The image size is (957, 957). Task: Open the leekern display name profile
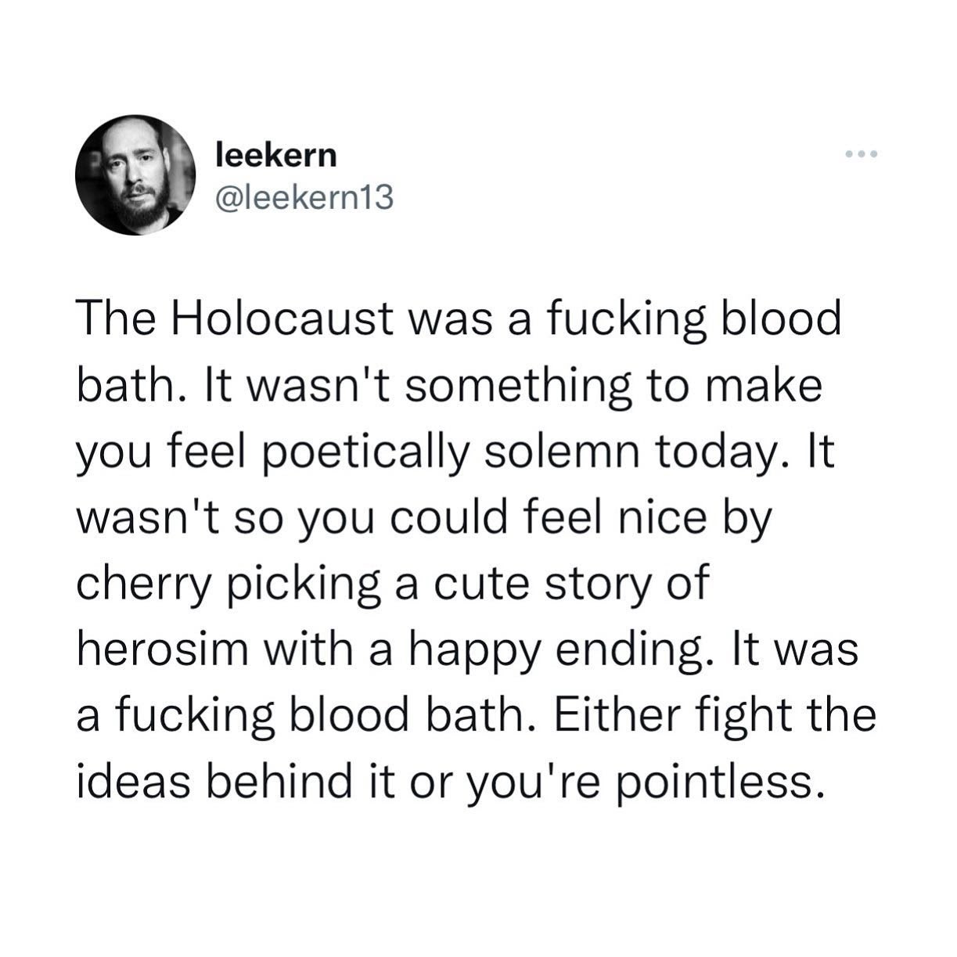point(275,155)
